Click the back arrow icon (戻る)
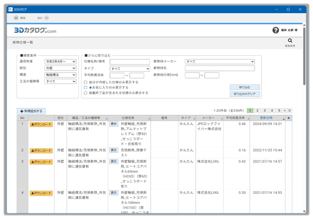The width and height of the screenshot is (313, 219). click(x=16, y=17)
